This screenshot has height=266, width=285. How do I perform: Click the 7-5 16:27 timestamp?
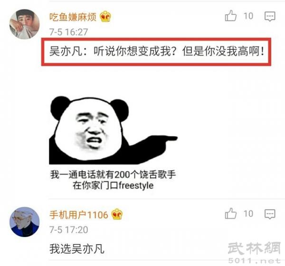point(69,32)
